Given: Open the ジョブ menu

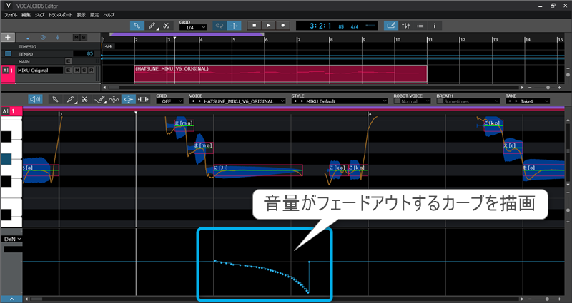Looking at the screenshot, I should [39, 15].
